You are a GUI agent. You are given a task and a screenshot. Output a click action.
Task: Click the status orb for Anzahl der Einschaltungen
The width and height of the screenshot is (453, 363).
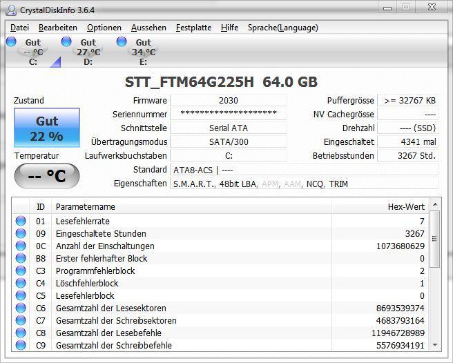coord(21,246)
